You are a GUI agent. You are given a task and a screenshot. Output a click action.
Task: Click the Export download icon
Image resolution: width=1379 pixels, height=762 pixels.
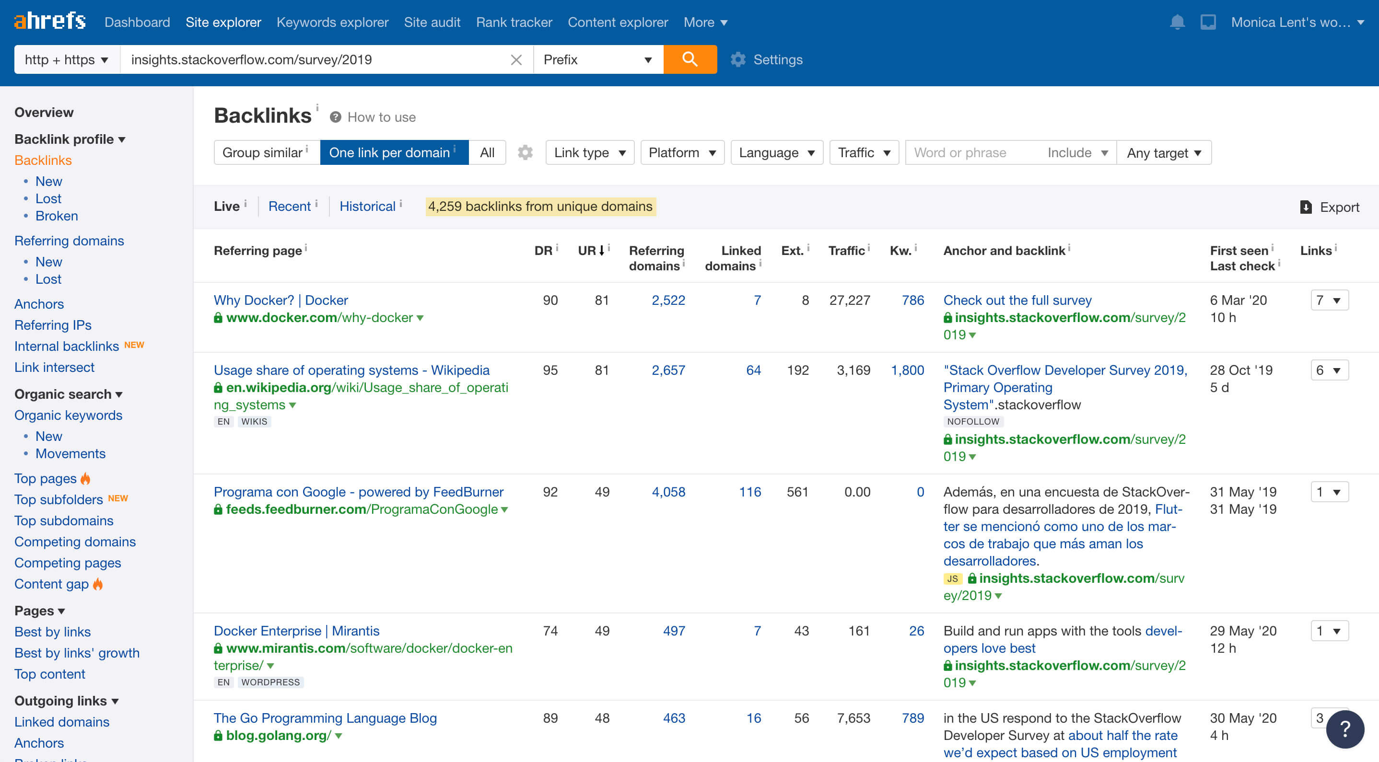(1306, 207)
